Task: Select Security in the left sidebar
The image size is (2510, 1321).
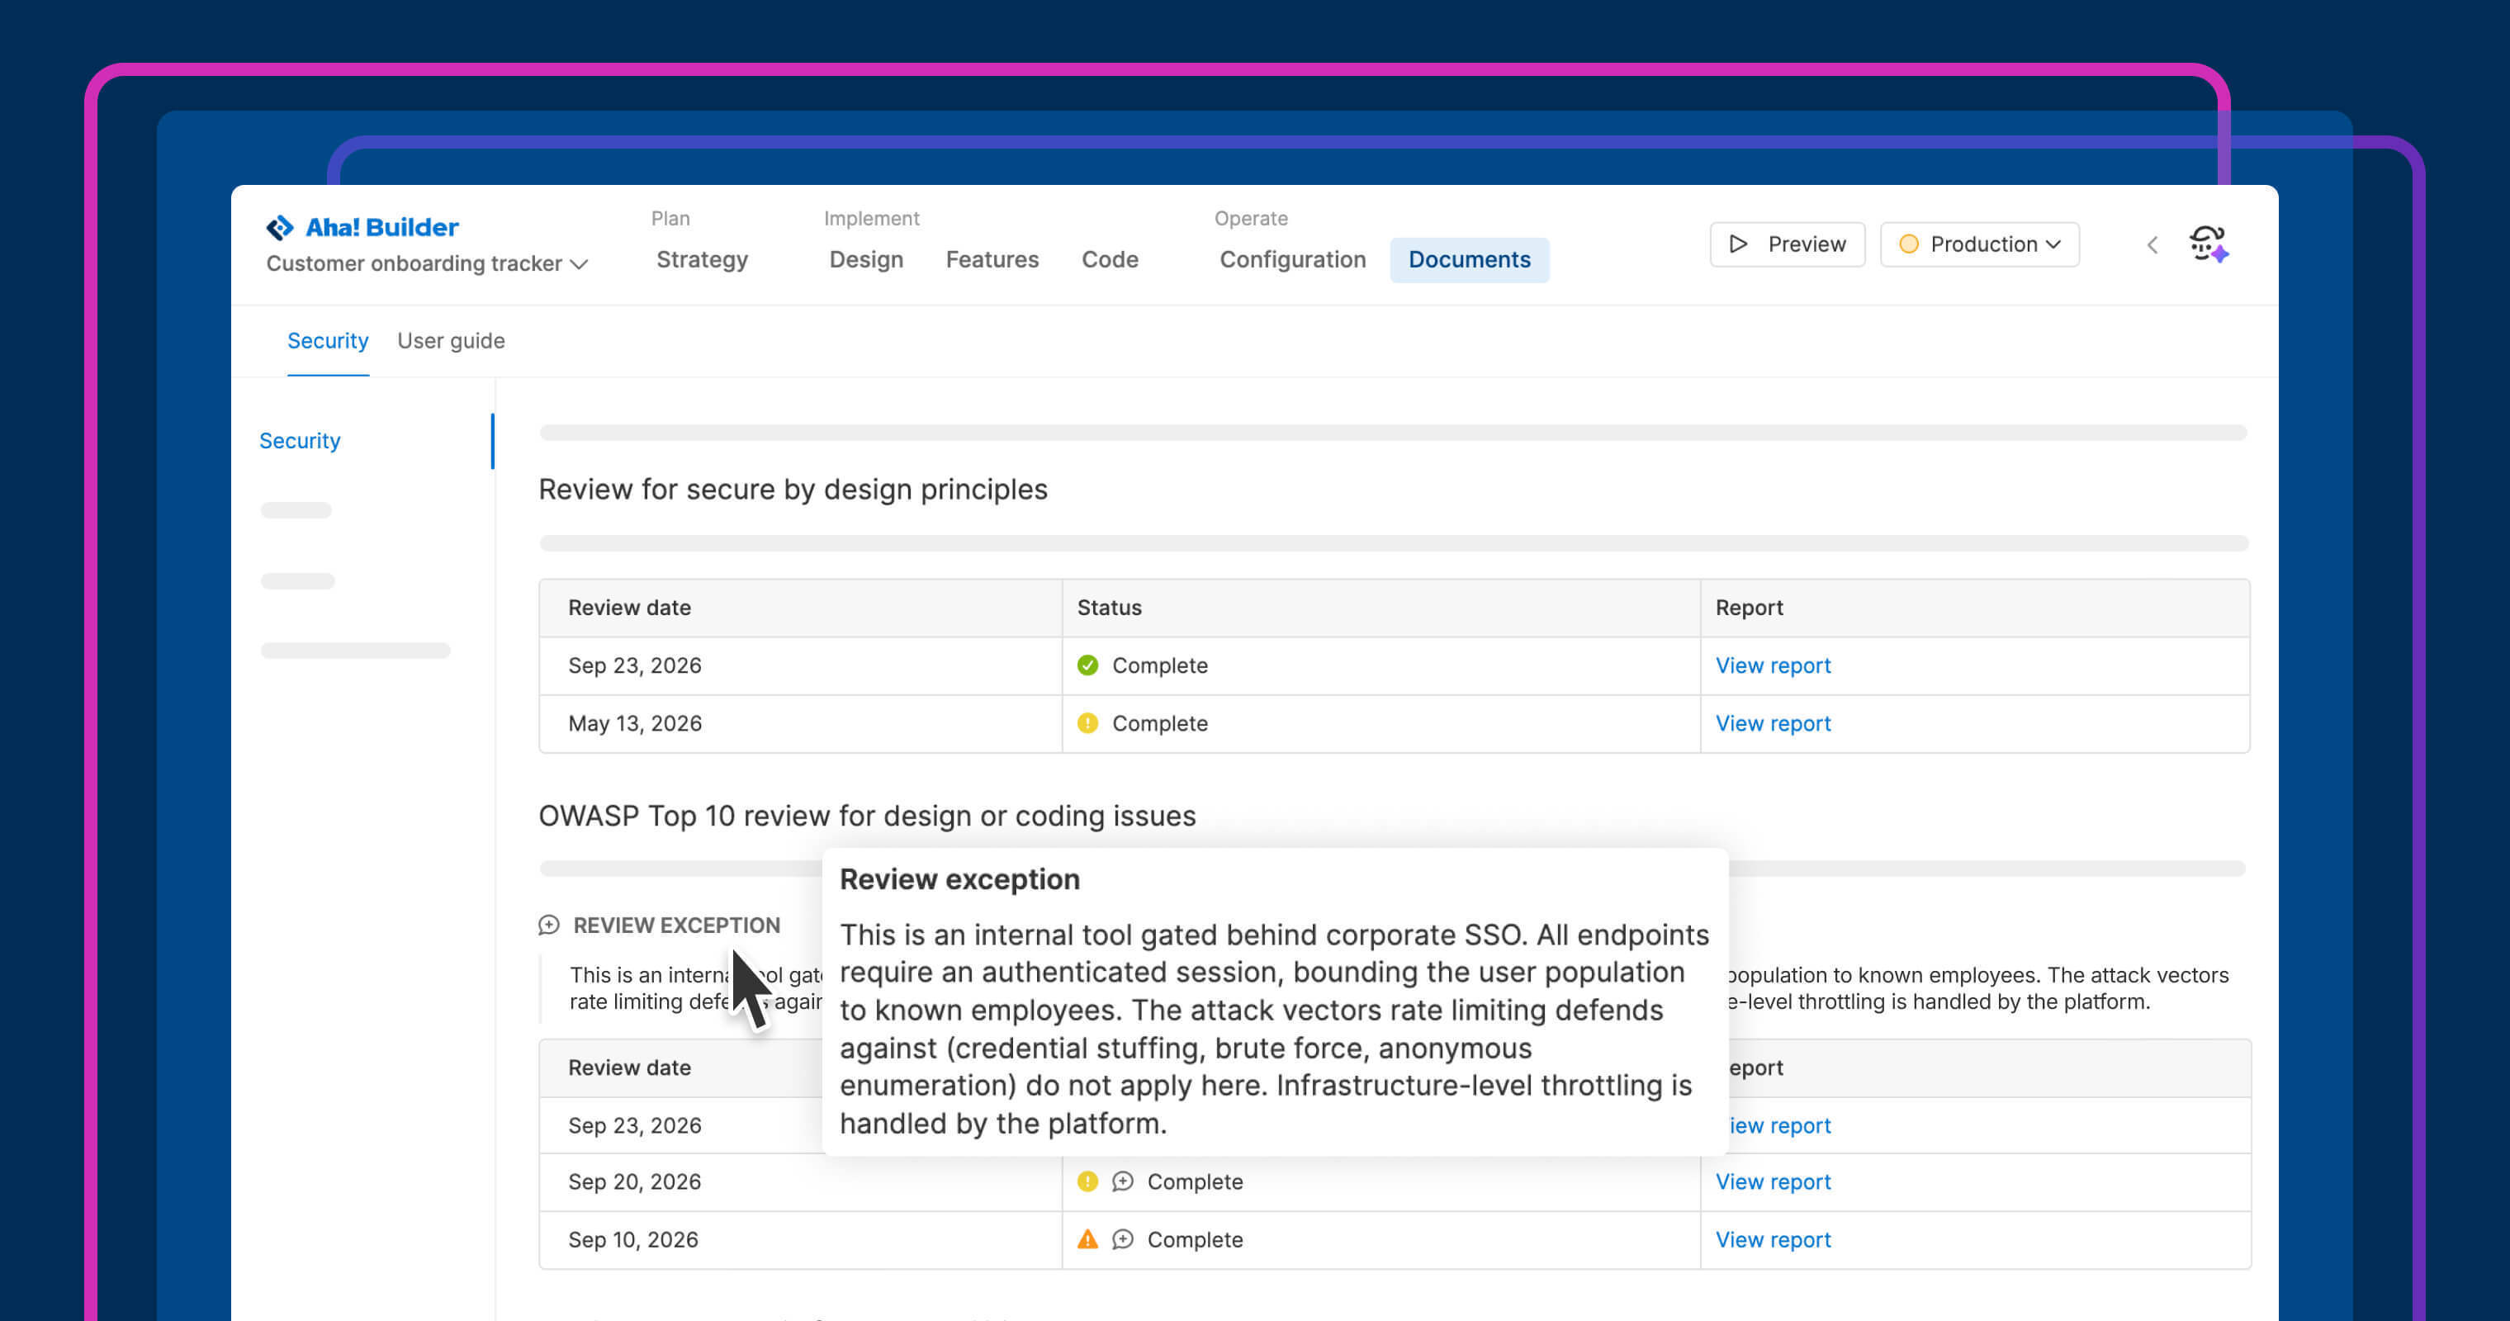Action: (x=300, y=440)
